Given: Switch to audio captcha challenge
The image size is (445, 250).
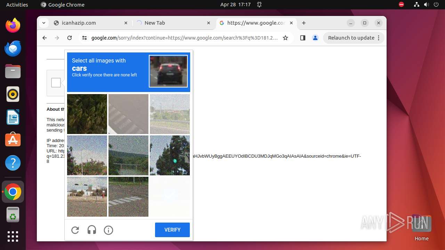Looking at the screenshot, I should [92, 230].
